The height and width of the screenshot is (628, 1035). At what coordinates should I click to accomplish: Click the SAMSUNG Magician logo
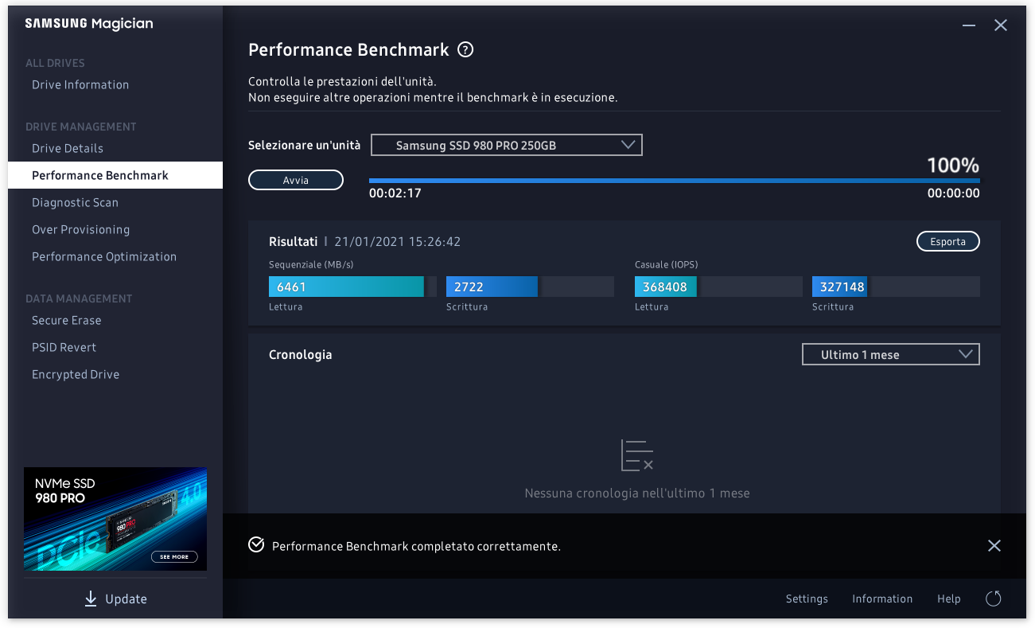coord(89,24)
